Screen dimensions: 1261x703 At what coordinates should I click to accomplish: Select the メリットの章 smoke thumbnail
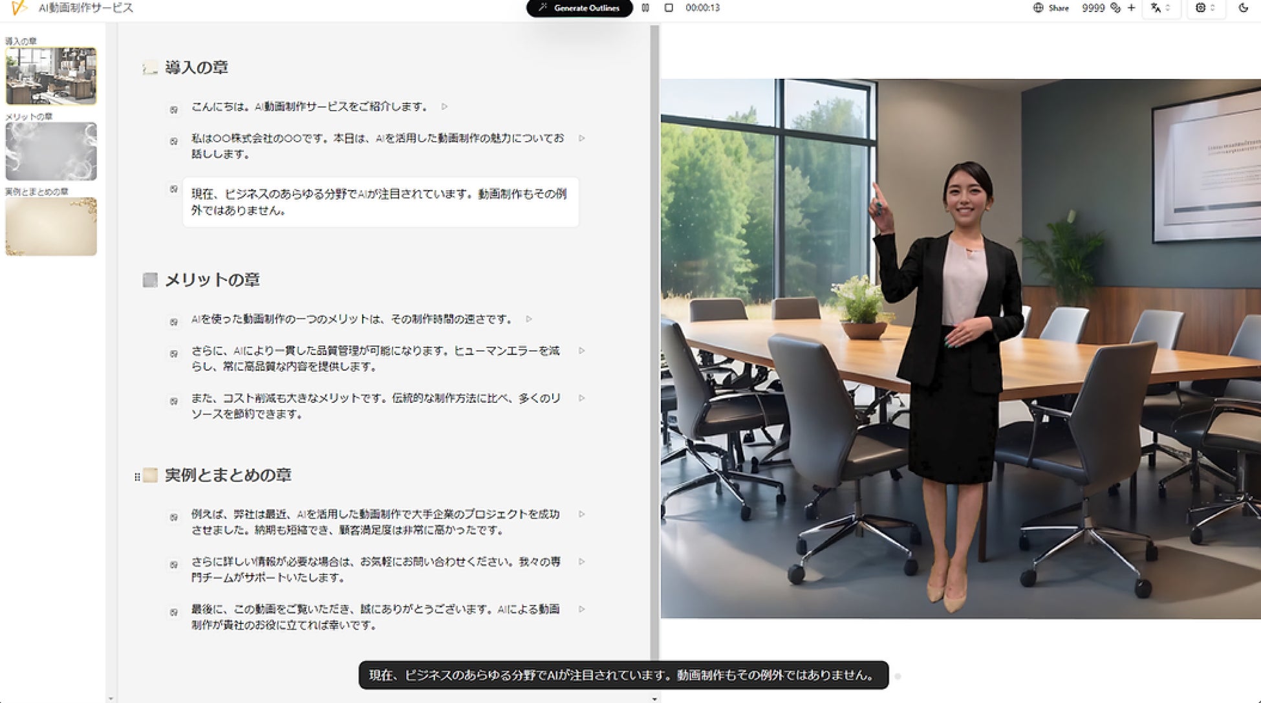[x=51, y=151]
